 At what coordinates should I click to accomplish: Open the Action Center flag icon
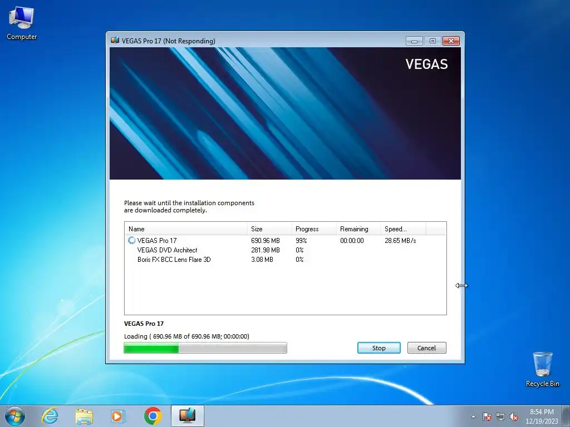[487, 416]
